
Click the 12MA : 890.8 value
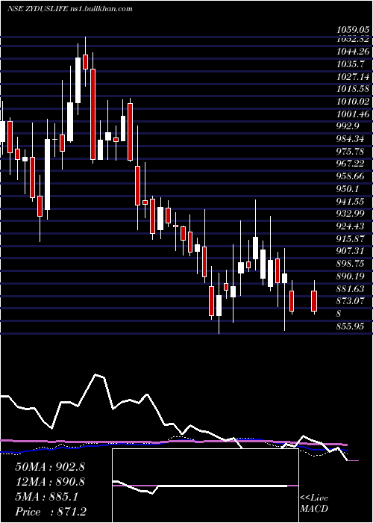tap(50, 482)
